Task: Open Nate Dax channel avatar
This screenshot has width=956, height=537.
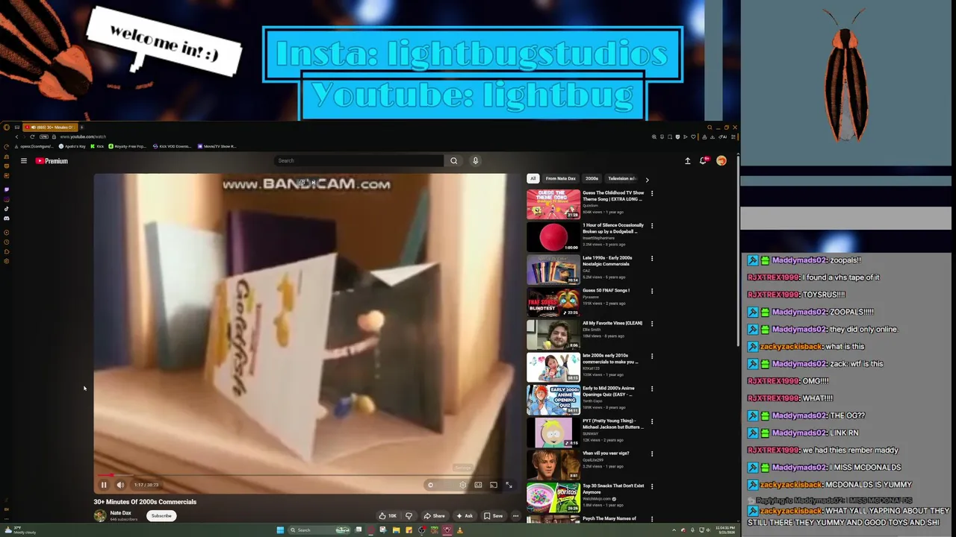Action: click(99, 515)
